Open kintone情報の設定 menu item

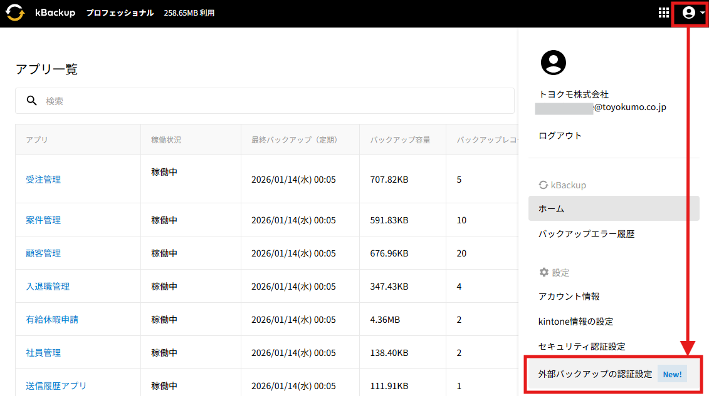(x=575, y=322)
